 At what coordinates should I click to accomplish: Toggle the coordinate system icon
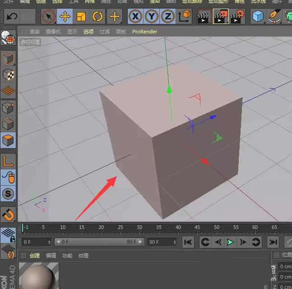(x=184, y=16)
